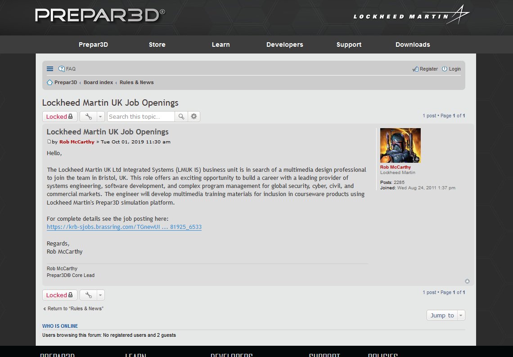The image size is (513, 357).
Task: Click Return to Rules & News link
Action: [x=75, y=308]
